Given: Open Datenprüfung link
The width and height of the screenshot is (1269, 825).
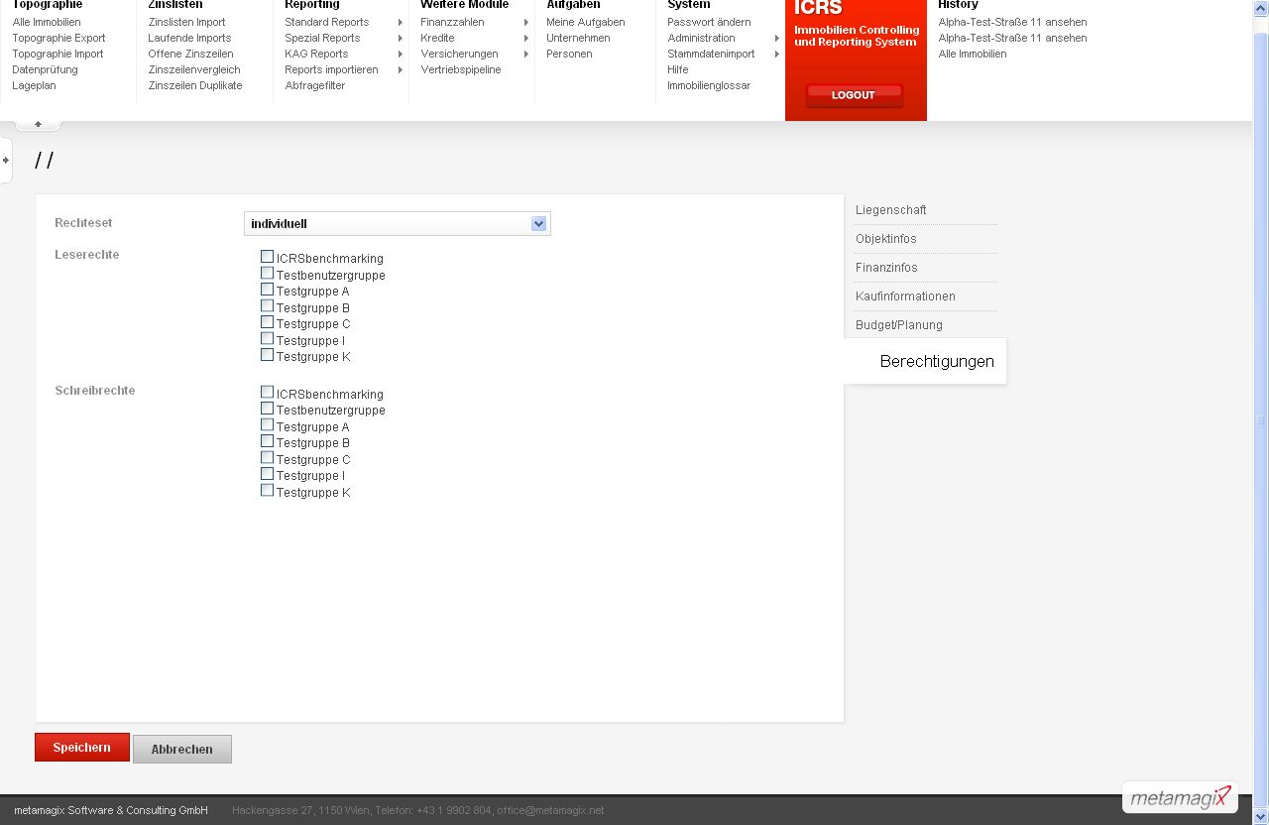Looking at the screenshot, I should point(45,69).
